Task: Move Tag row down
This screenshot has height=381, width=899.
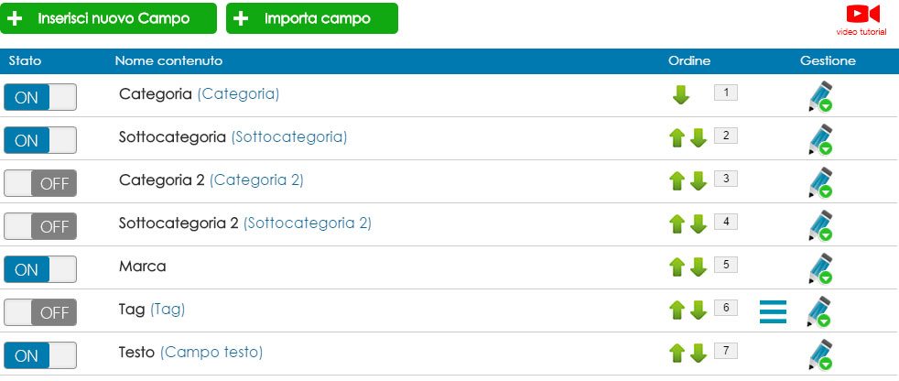Action: click(699, 310)
